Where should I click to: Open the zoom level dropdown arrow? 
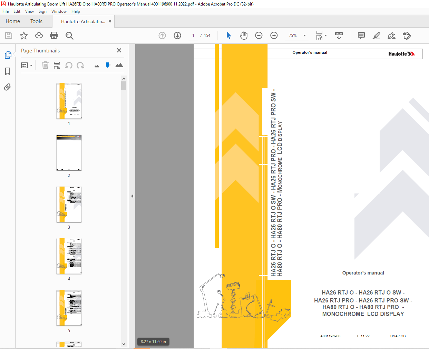coord(304,36)
